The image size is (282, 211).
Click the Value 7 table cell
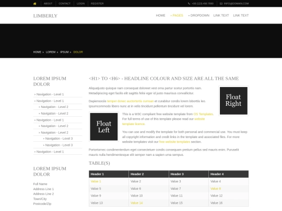click(x=189, y=189)
